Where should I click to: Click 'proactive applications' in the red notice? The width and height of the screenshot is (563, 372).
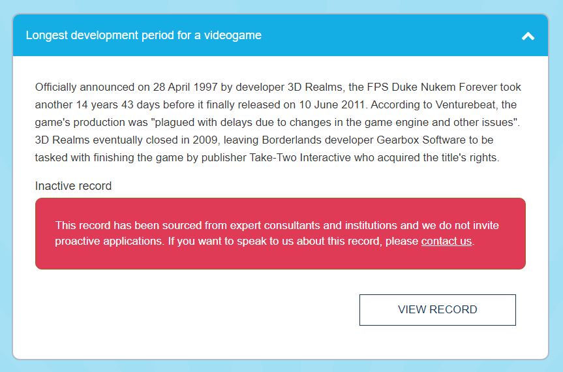(x=106, y=241)
